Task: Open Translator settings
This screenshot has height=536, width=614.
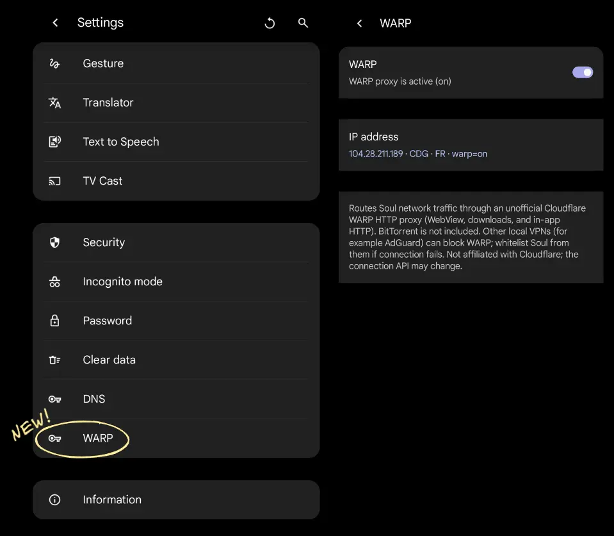Action: pyautogui.click(x=176, y=103)
